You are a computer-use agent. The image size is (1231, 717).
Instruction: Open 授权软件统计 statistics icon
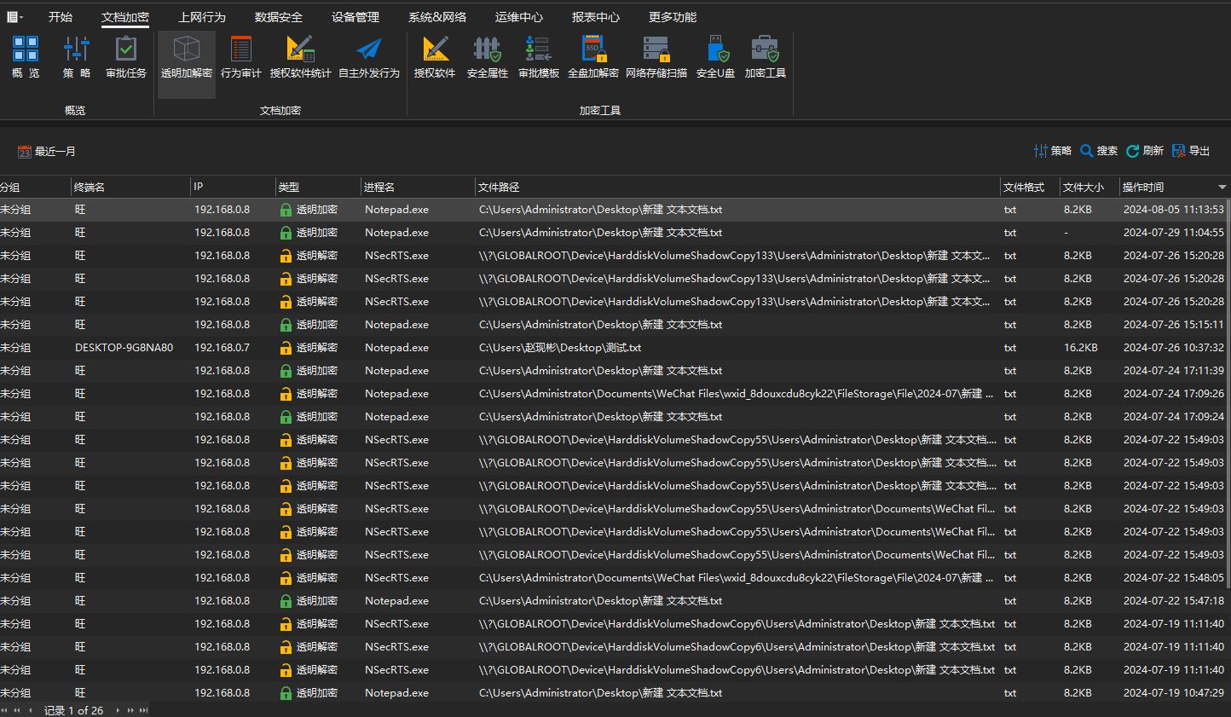(300, 57)
